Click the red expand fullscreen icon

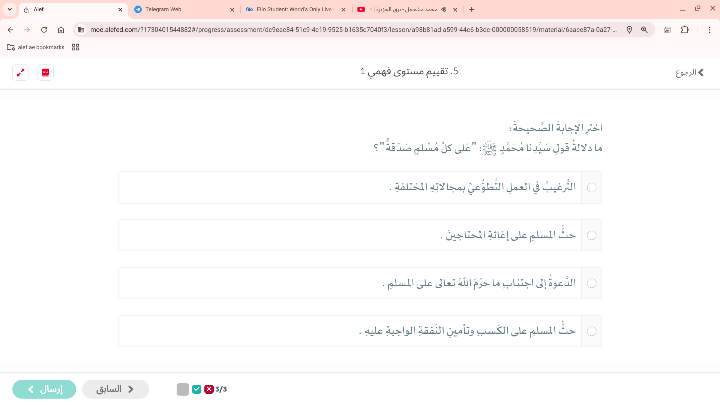pos(21,72)
